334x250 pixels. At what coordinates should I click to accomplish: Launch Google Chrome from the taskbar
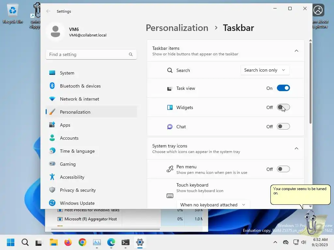coord(83,242)
